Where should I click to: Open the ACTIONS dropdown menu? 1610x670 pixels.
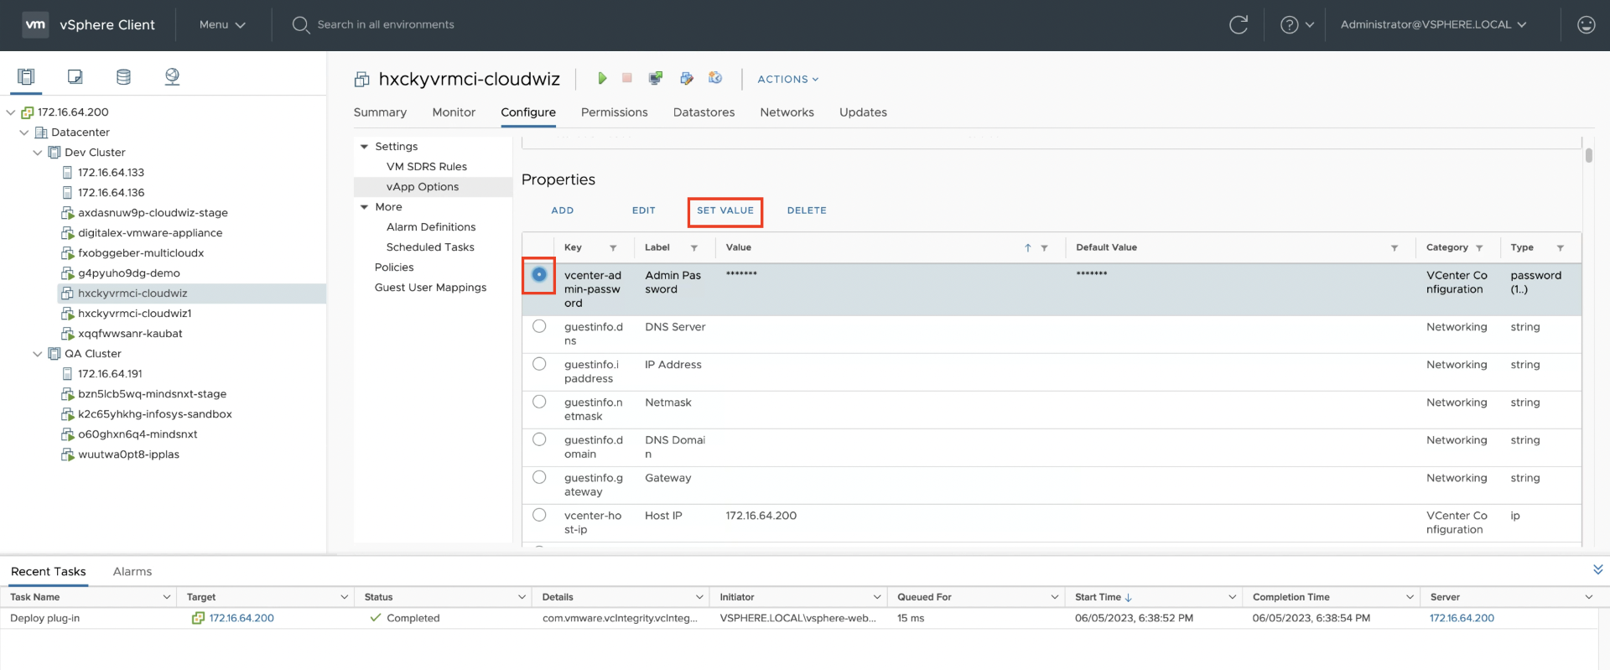pyautogui.click(x=787, y=79)
